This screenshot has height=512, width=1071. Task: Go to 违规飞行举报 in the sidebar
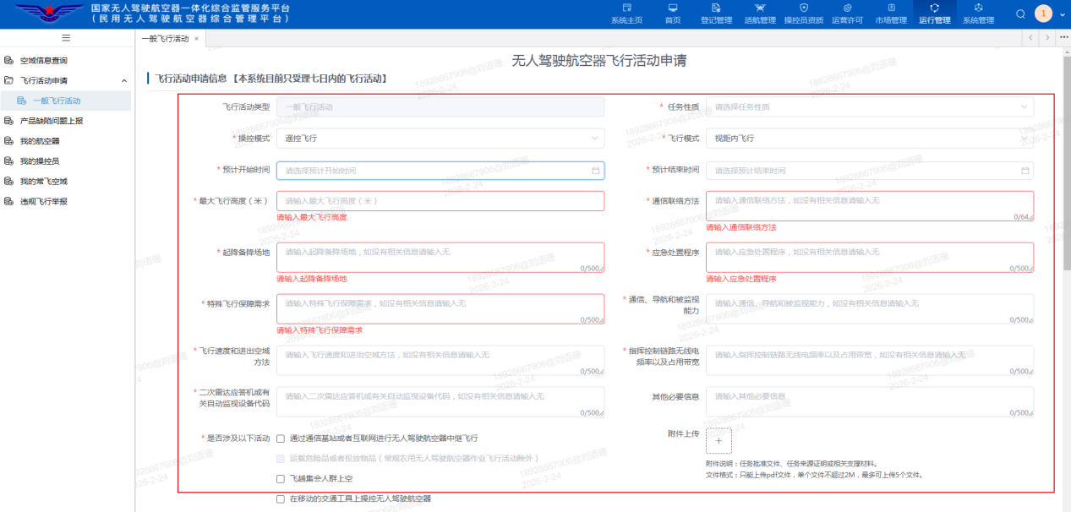(43, 202)
